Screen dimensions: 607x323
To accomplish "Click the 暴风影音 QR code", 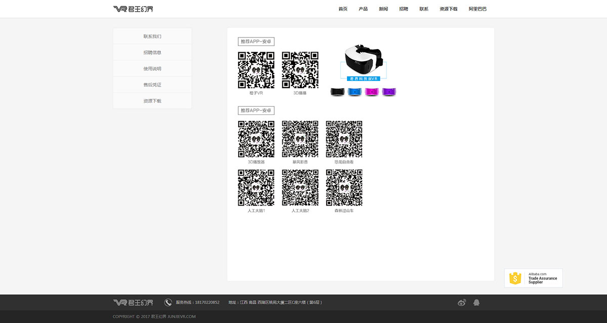I will (x=300, y=139).
